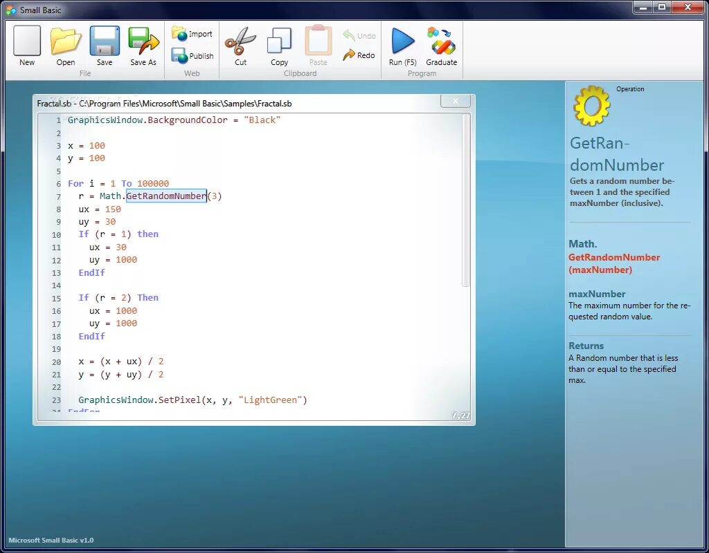The width and height of the screenshot is (709, 553).
Task: Click ux = 150 on line 8
Action: pyautogui.click(x=100, y=209)
